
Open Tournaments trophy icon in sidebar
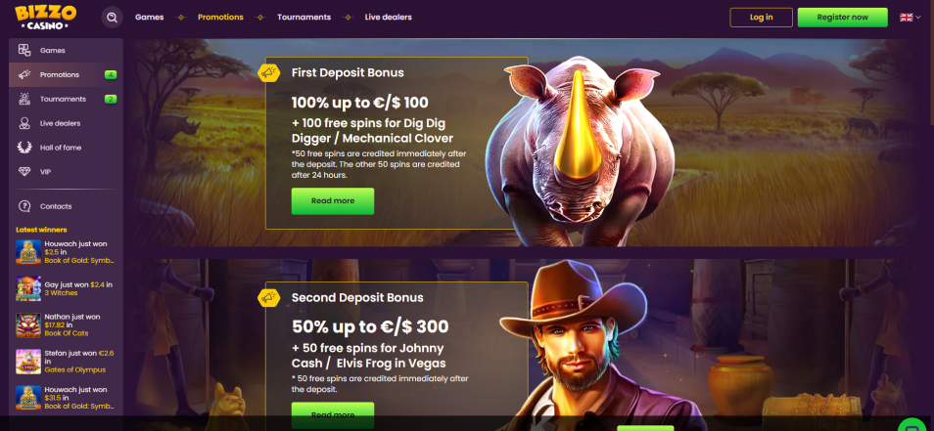(x=24, y=99)
